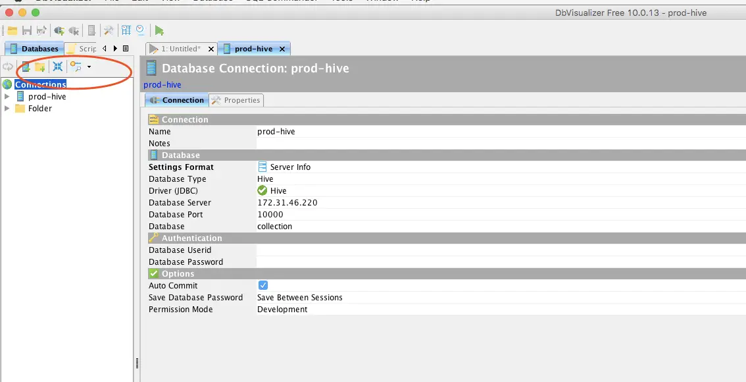The height and width of the screenshot is (382, 746).
Task: Click the Server Info icon beside Settings Format
Action: pos(262,167)
